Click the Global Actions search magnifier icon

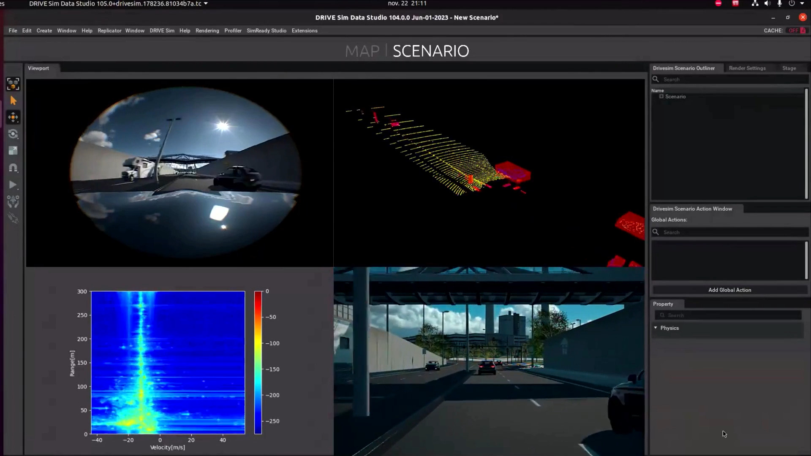pyautogui.click(x=656, y=232)
